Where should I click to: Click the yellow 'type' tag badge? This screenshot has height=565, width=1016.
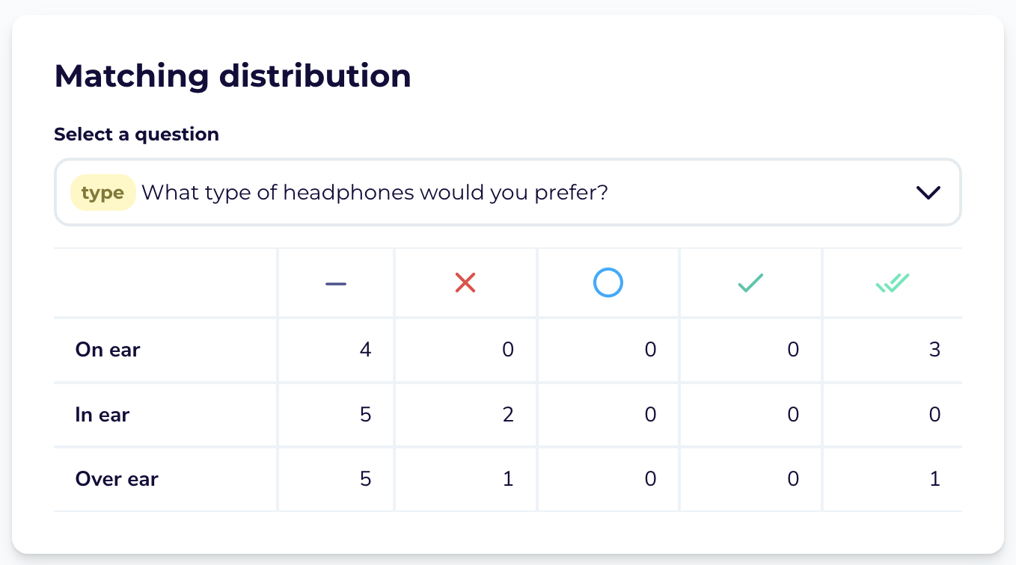point(102,193)
